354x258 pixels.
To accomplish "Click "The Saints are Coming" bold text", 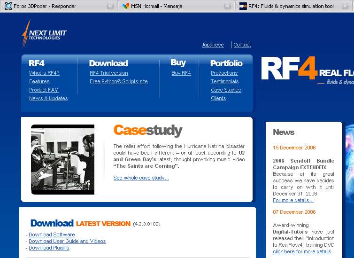I will pos(146,166).
